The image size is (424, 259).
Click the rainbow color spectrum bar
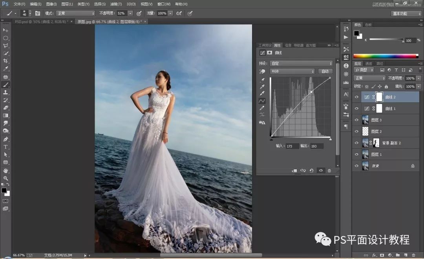click(386, 56)
